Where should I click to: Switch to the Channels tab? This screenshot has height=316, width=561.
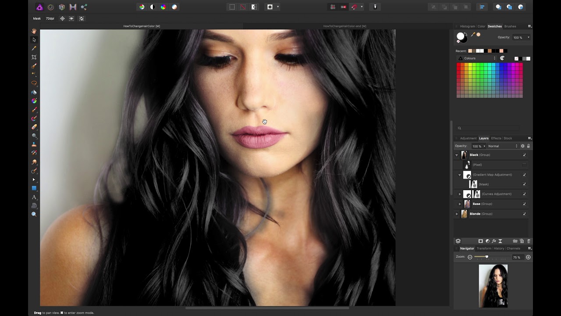point(513,248)
